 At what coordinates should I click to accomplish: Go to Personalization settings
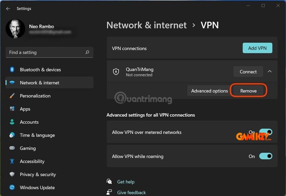point(49,96)
